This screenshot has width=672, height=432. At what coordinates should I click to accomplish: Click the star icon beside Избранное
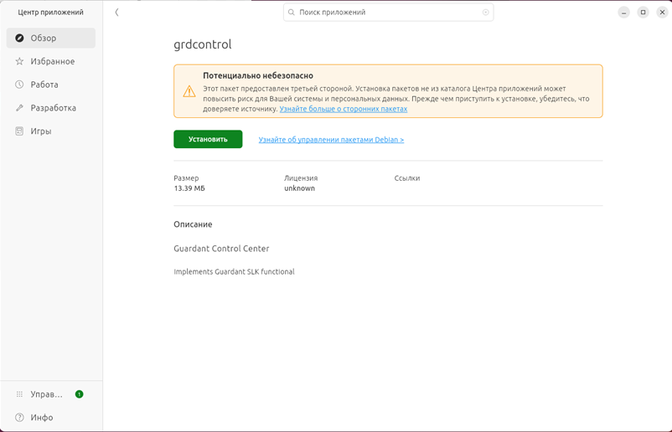tap(19, 61)
